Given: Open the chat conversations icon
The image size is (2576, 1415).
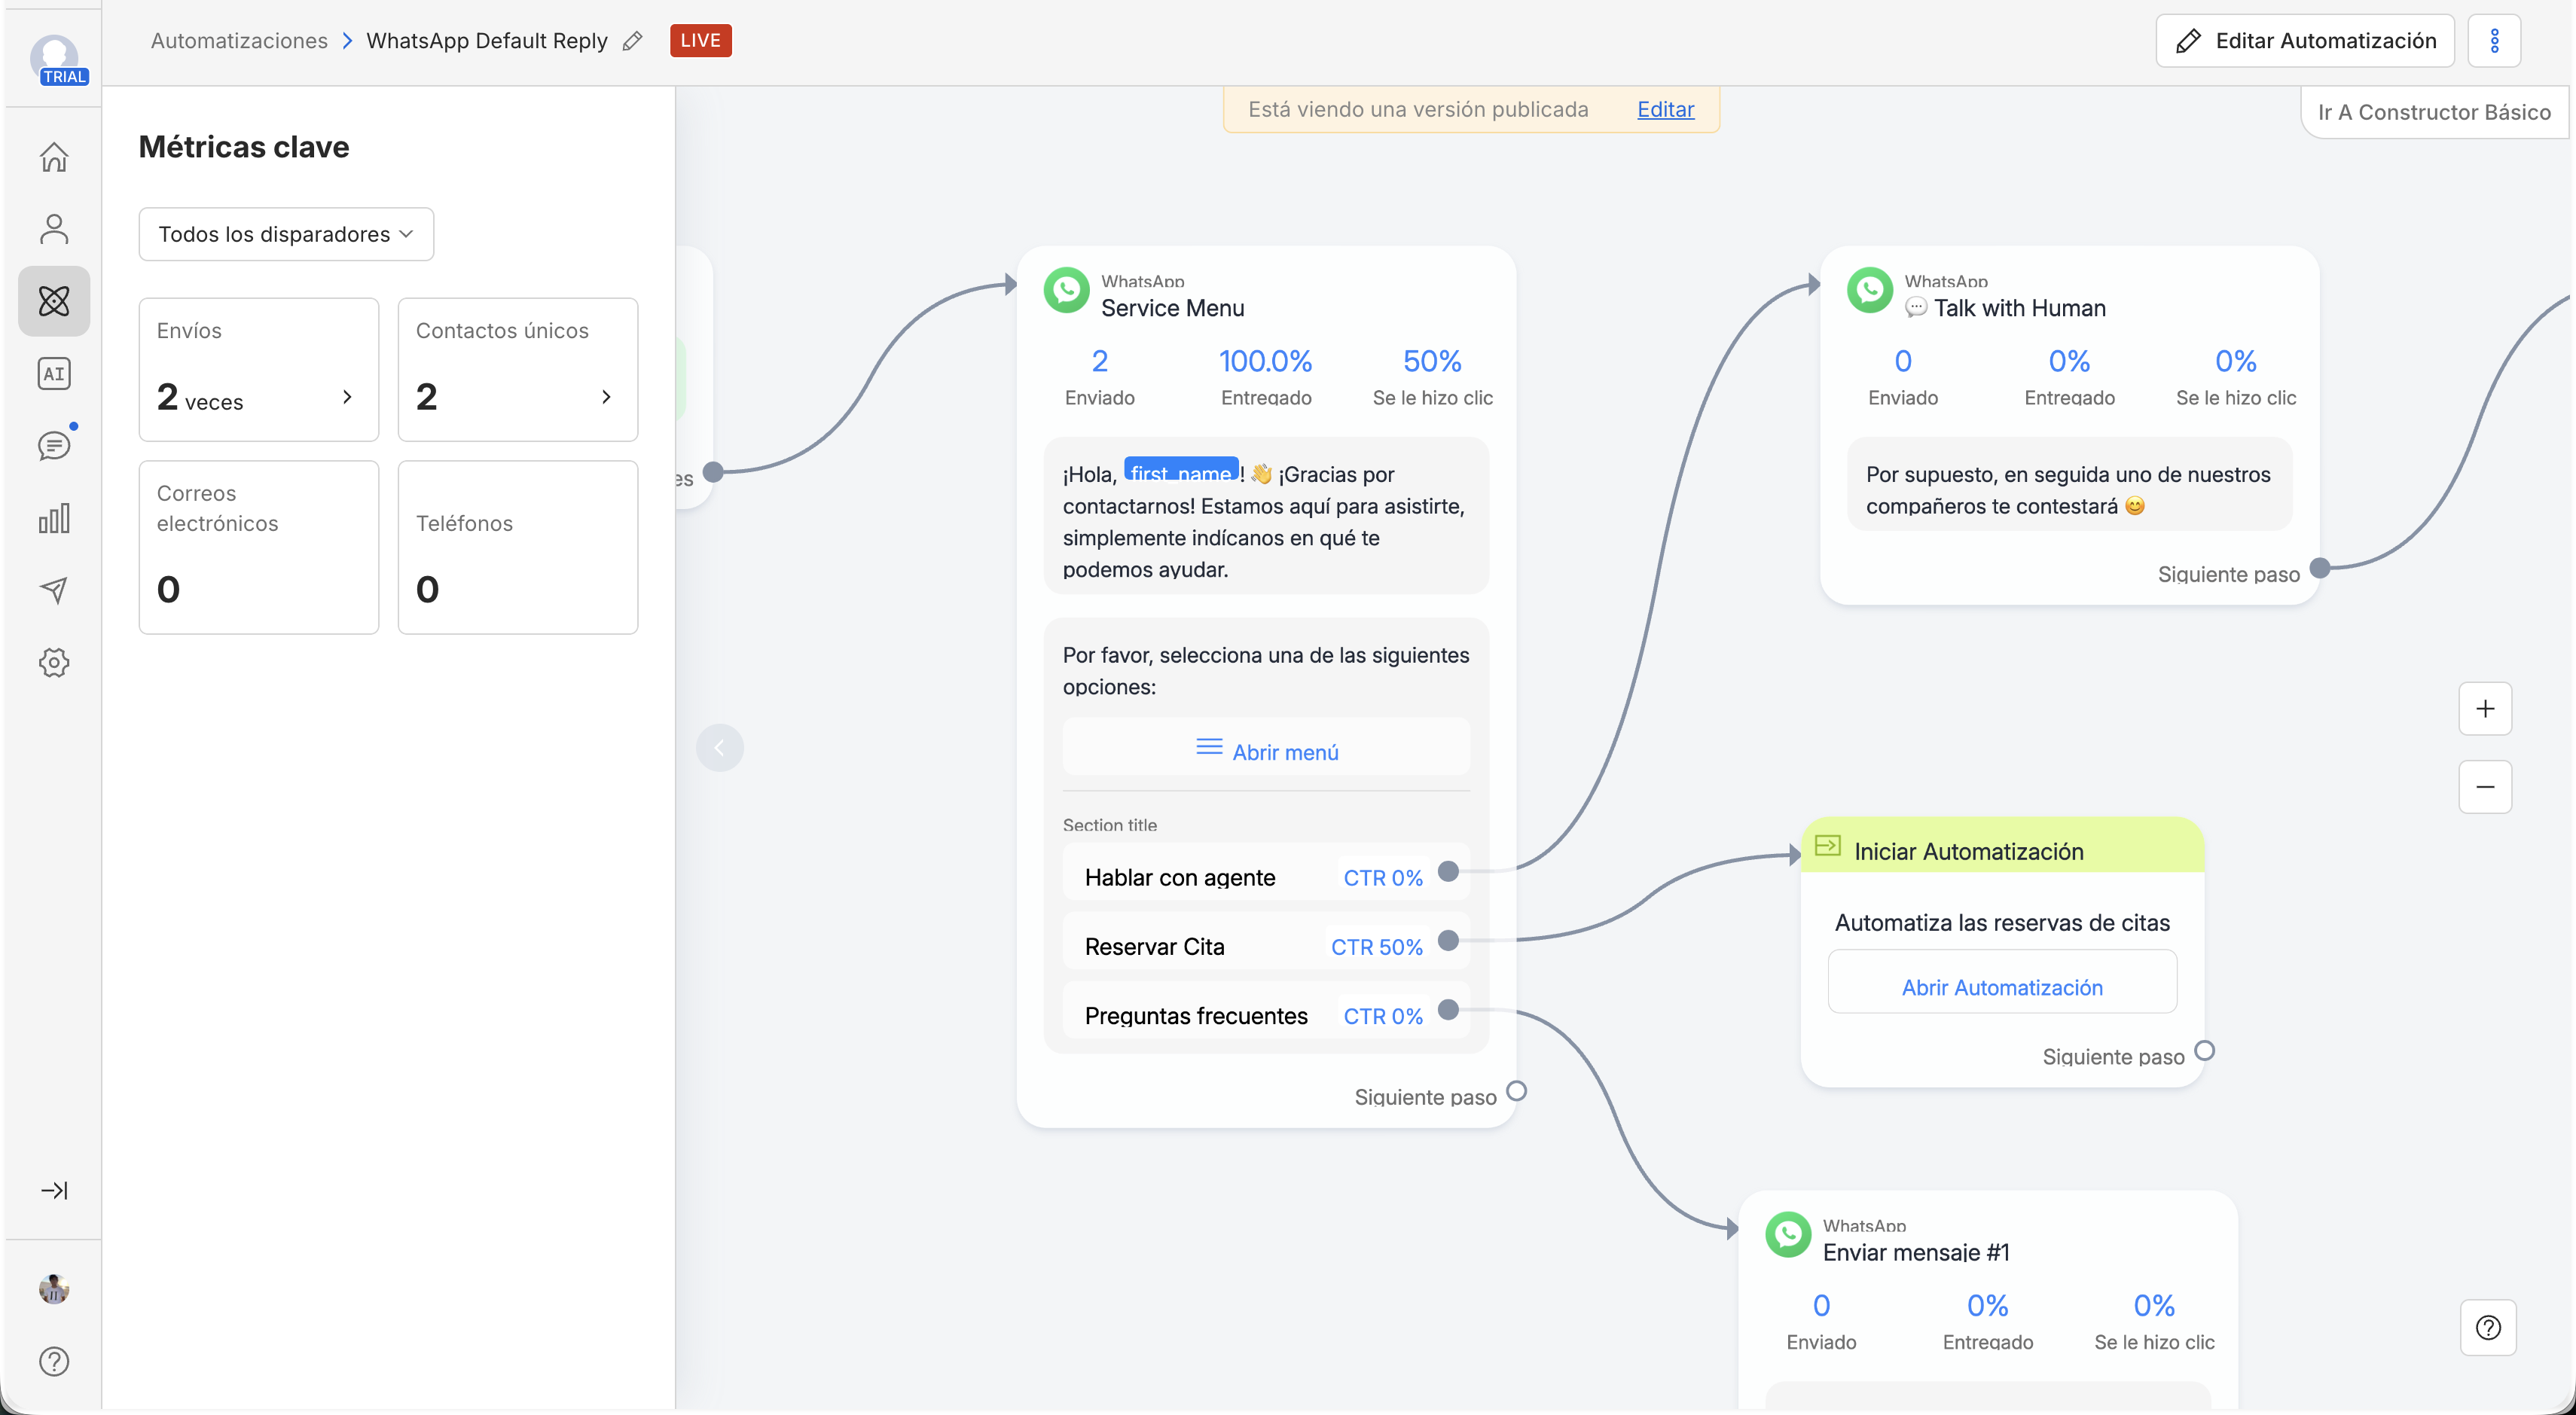Looking at the screenshot, I should coord(54,446).
